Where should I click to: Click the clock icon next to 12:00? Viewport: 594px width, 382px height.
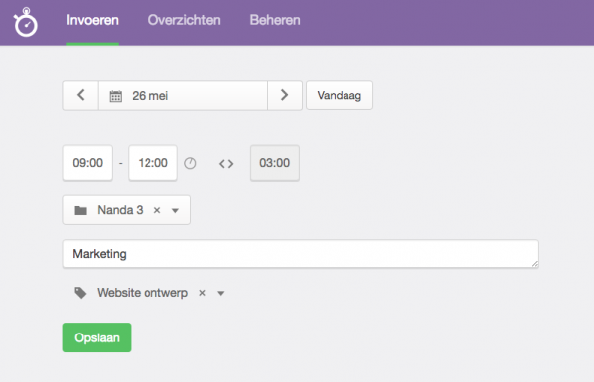tap(190, 163)
